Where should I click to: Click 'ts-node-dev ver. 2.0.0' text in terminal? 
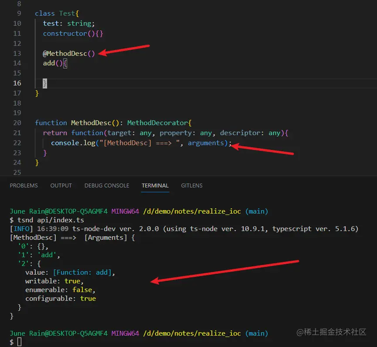[x=115, y=229]
